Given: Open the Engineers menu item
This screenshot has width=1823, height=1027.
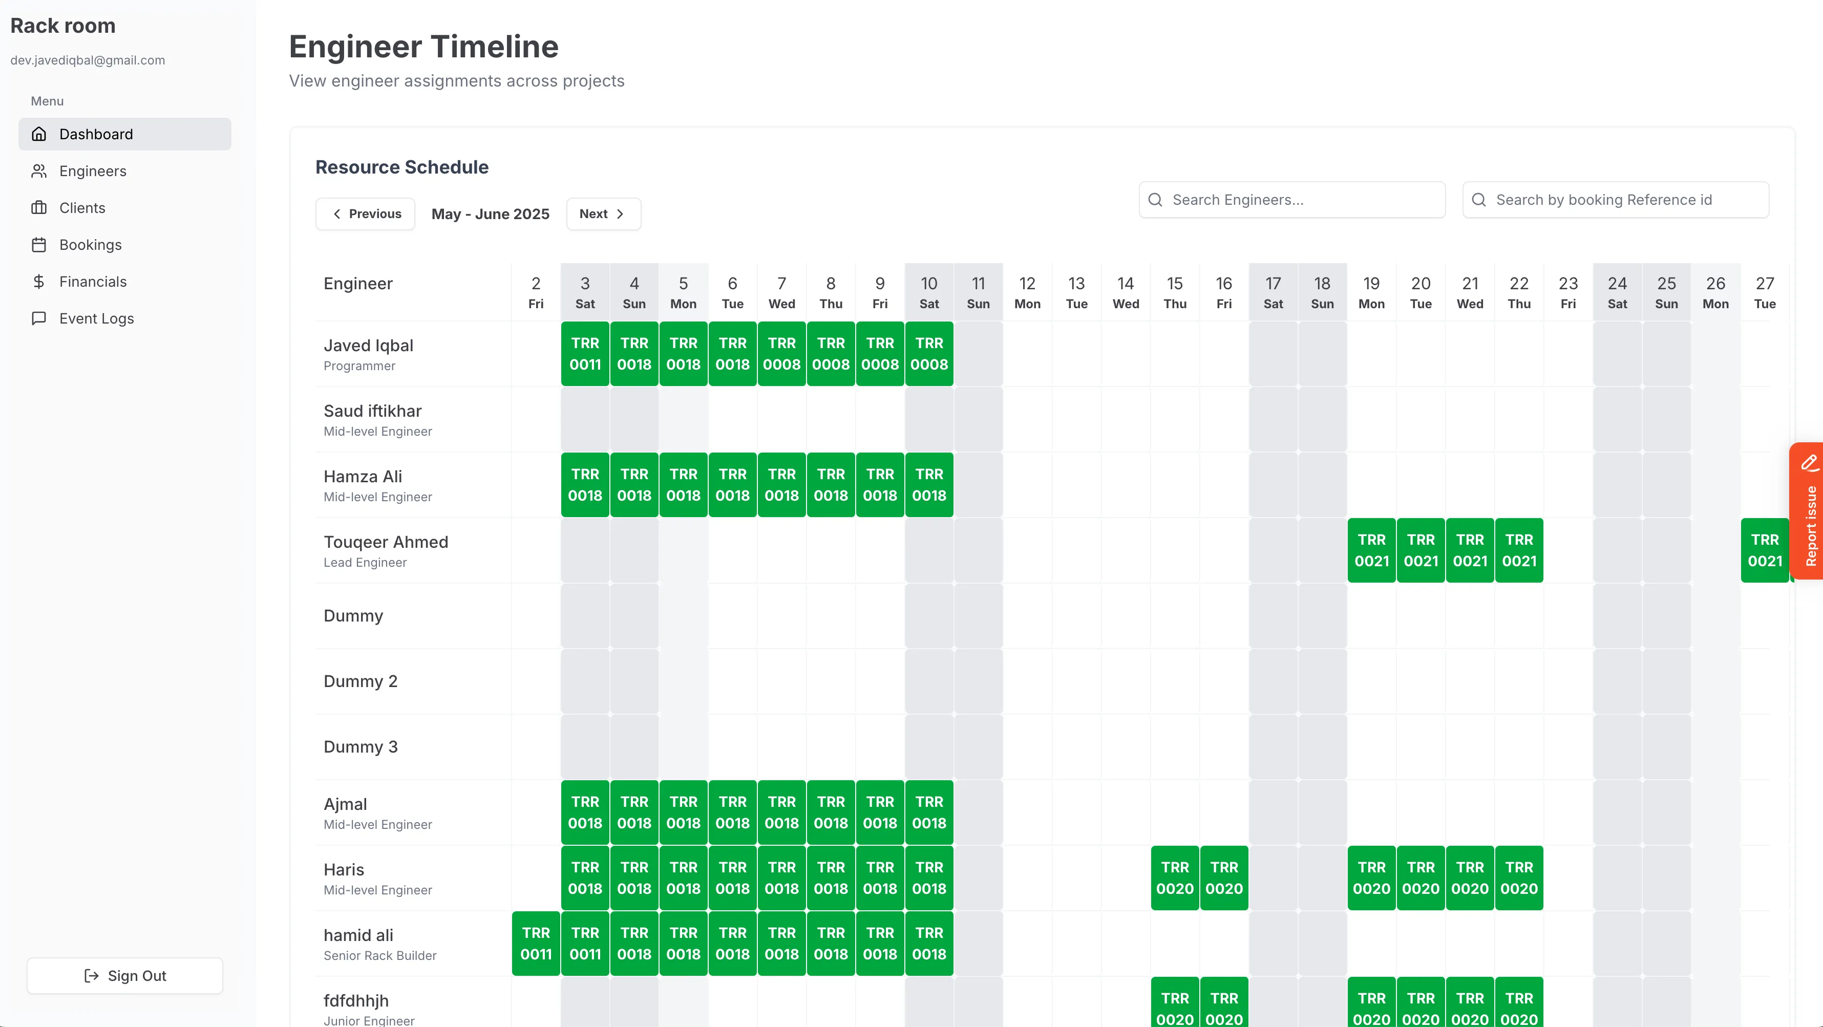Looking at the screenshot, I should [x=124, y=171].
